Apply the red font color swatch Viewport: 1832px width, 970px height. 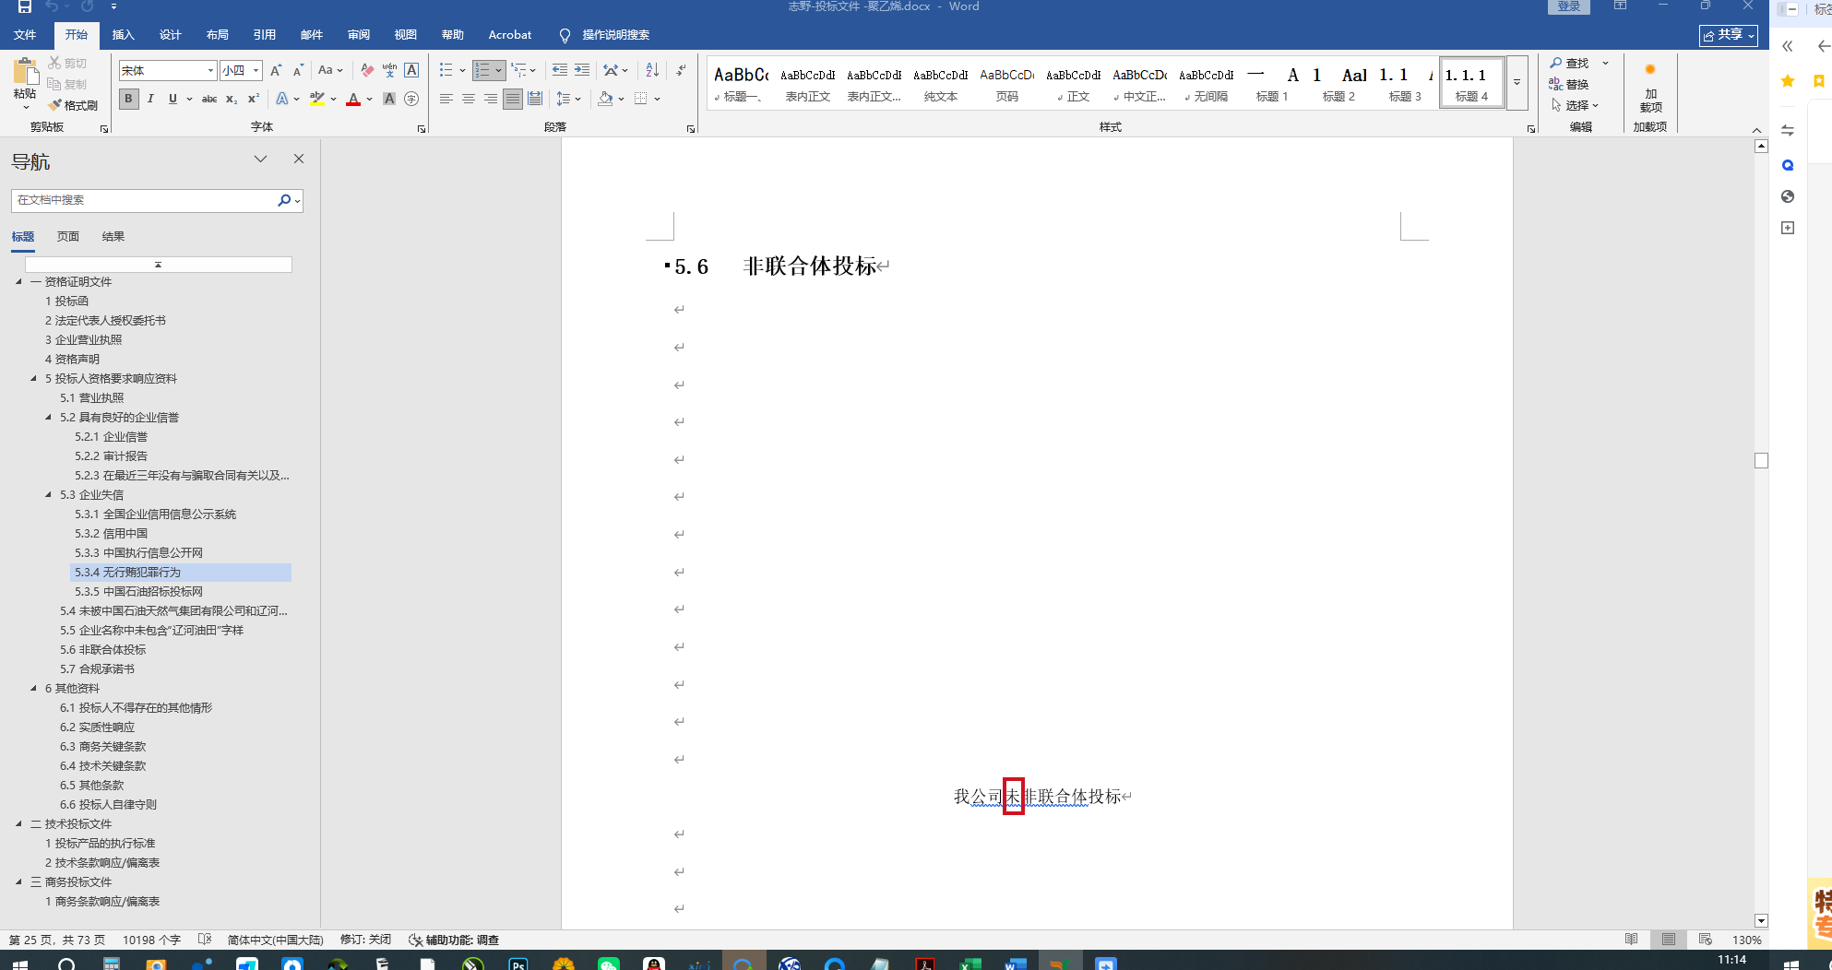[x=352, y=99]
